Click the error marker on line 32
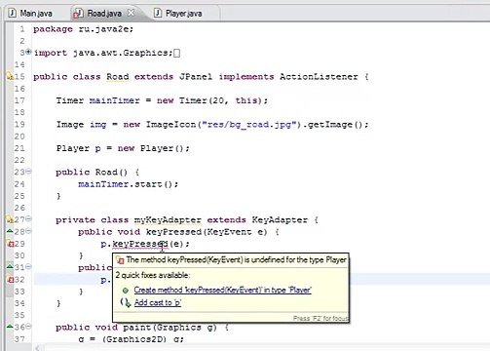 (x=10, y=279)
